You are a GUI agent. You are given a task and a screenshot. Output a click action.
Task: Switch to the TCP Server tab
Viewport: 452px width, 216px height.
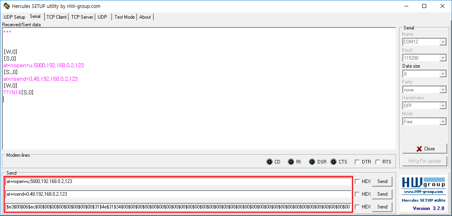pyautogui.click(x=82, y=17)
